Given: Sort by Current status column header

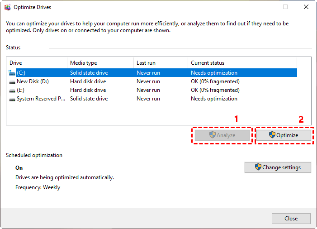Looking at the screenshot, I should [x=242, y=63].
